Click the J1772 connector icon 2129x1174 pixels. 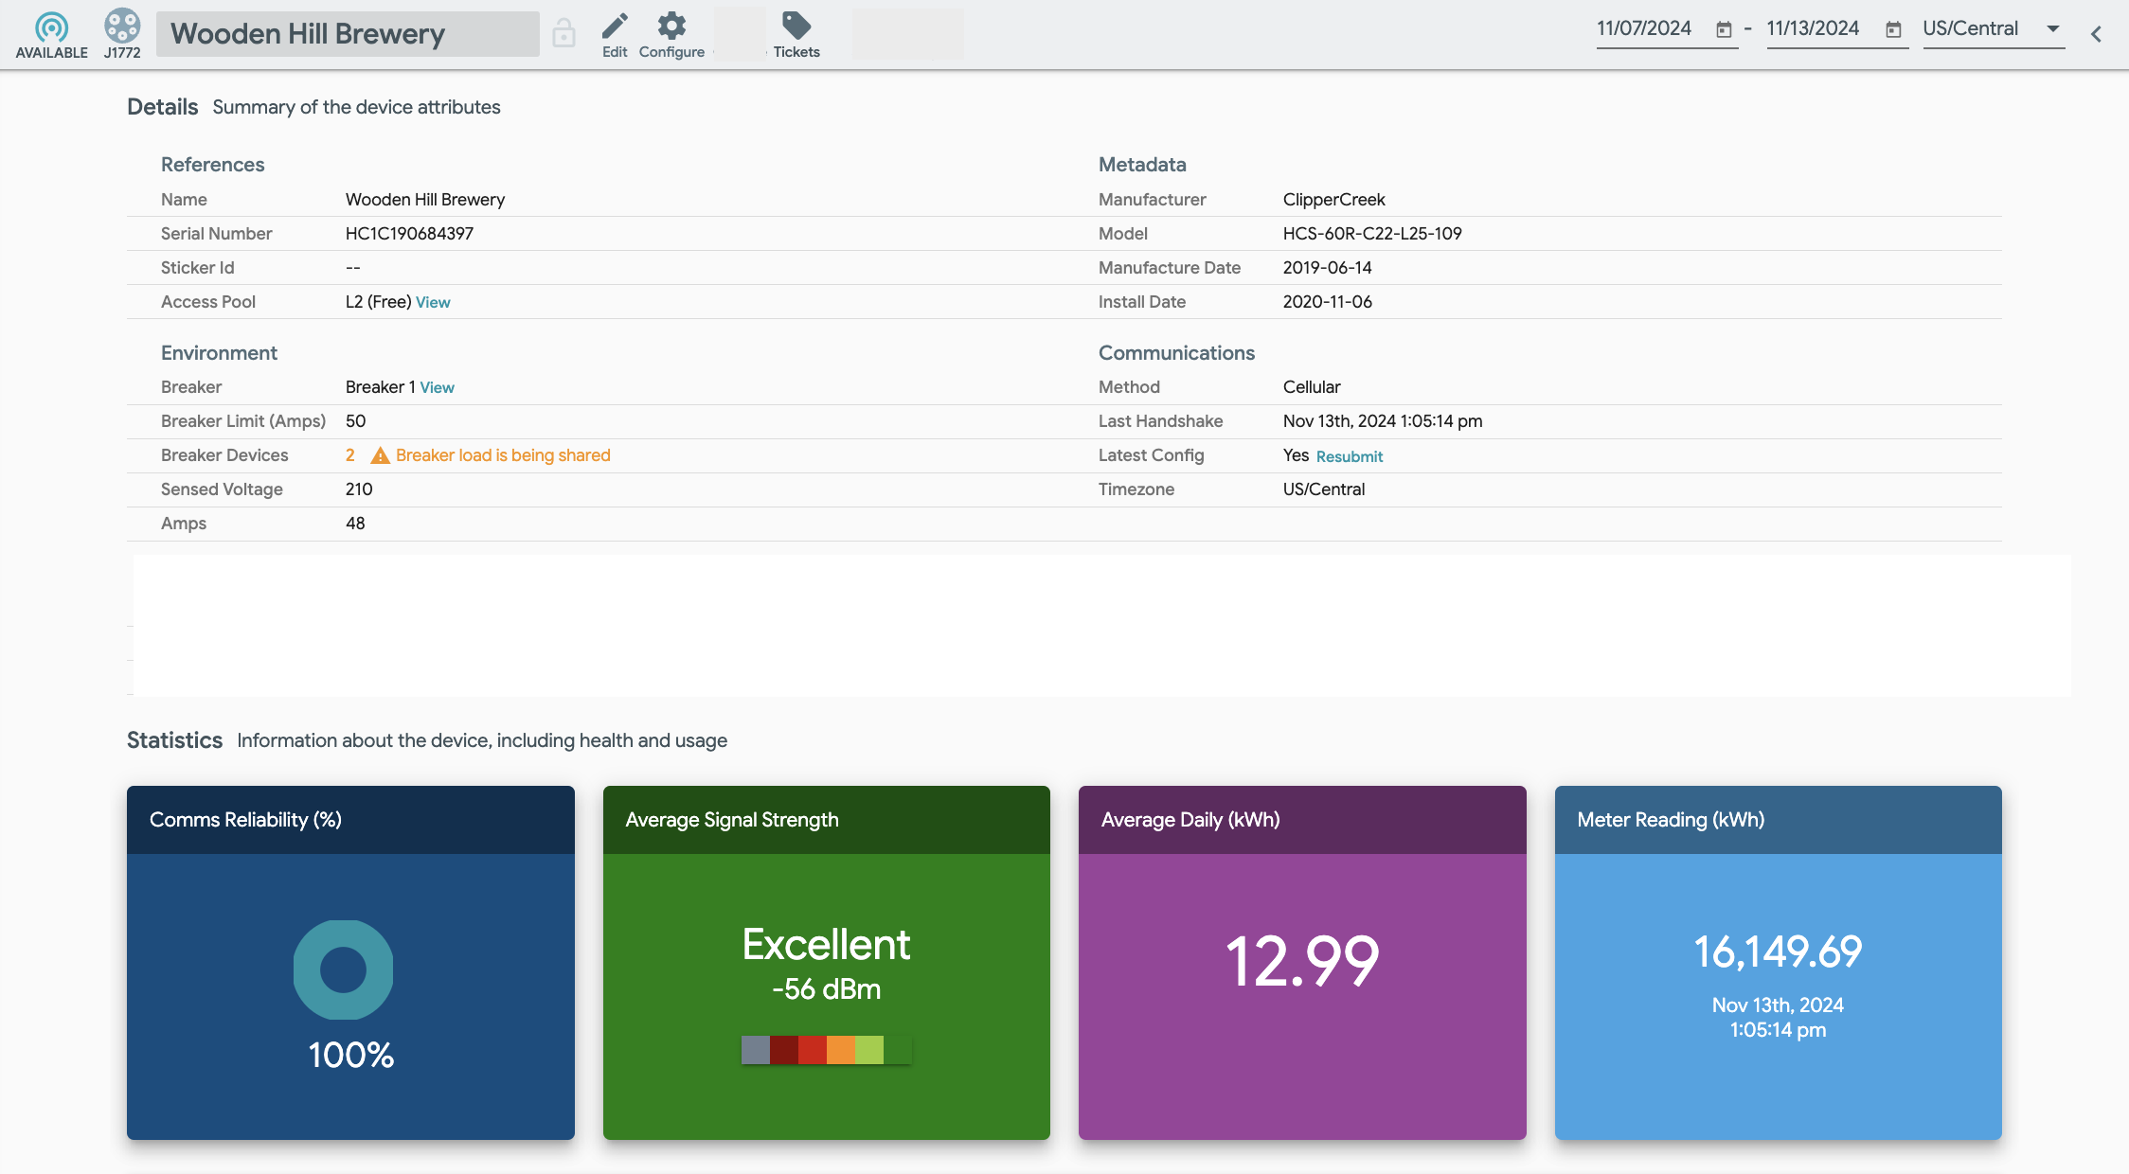click(x=122, y=26)
